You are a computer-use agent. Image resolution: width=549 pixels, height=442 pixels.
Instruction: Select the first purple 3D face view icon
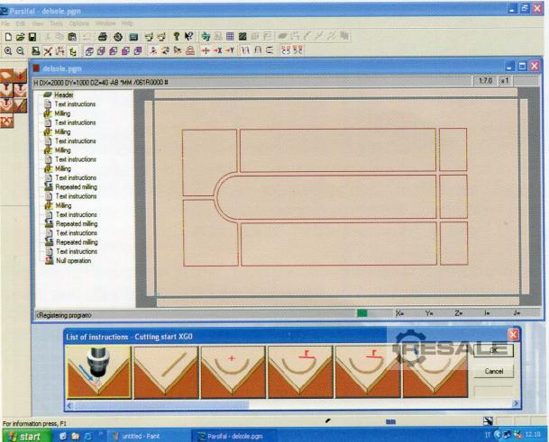pyautogui.click(x=89, y=51)
